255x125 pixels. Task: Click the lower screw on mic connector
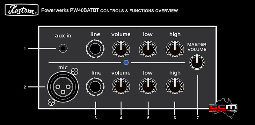tap(51, 102)
